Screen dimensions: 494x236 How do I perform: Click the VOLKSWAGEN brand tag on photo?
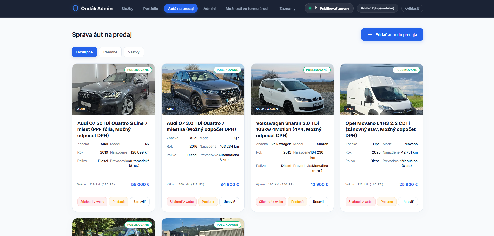(267, 109)
